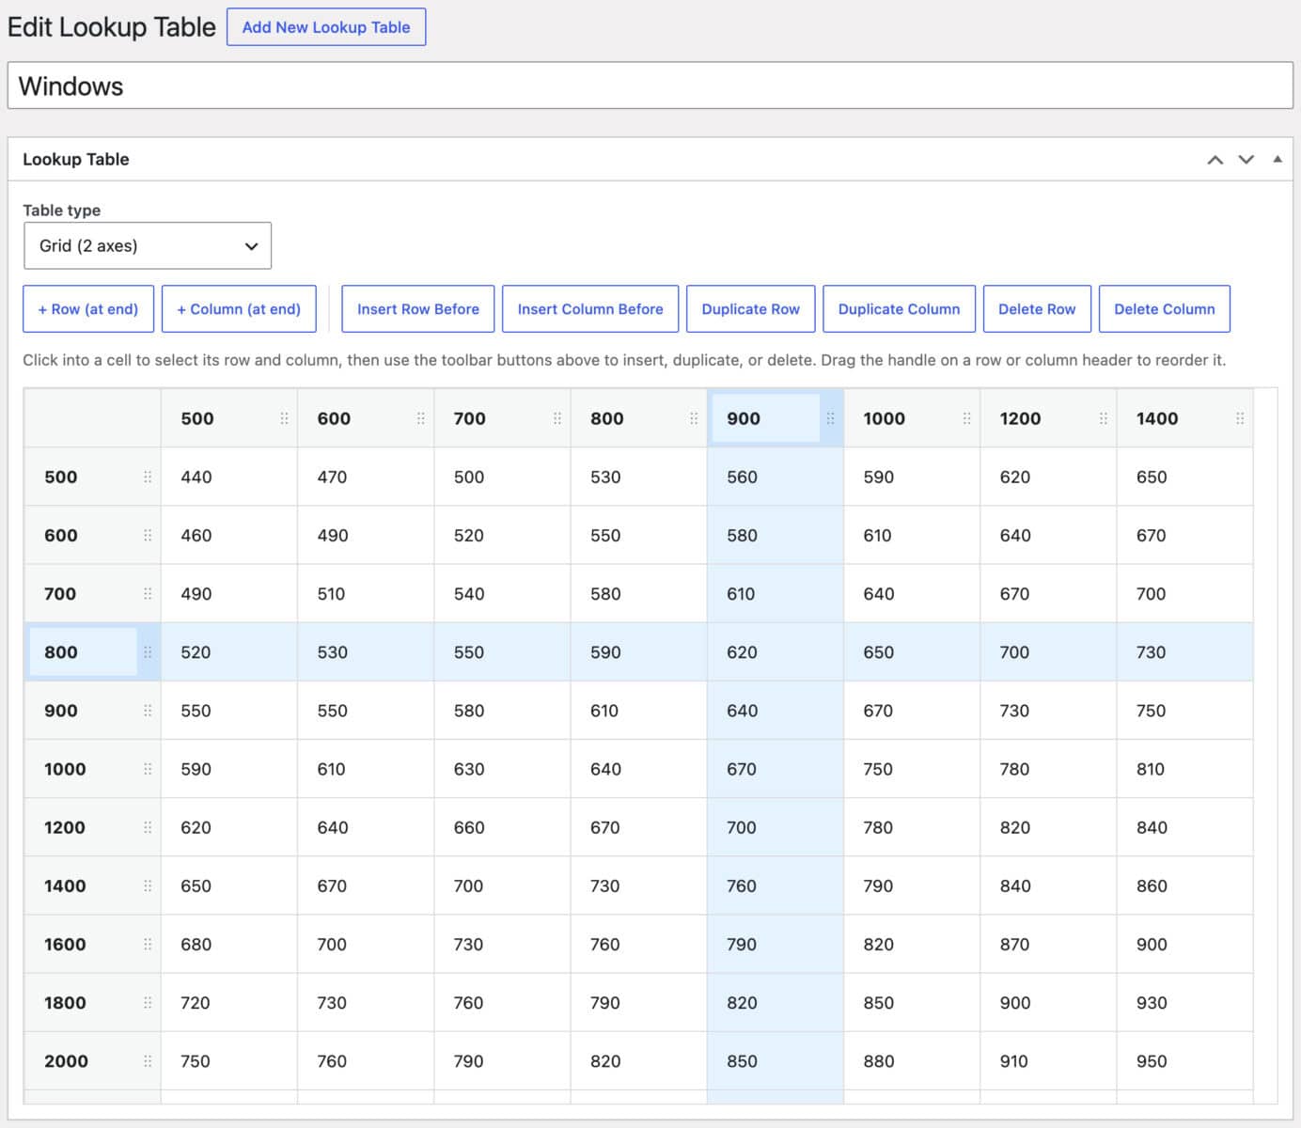1301x1128 pixels.
Task: Click drag handle of row 500
Action: click(x=148, y=477)
